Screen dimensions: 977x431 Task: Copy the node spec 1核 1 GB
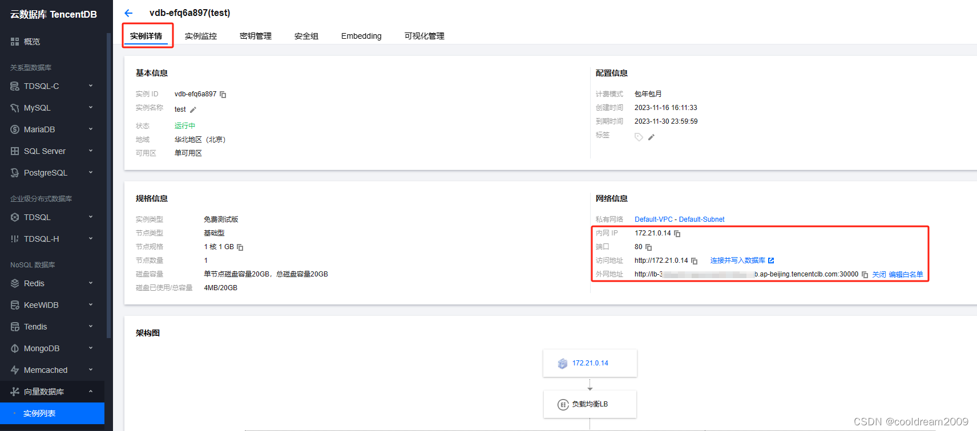click(x=240, y=247)
